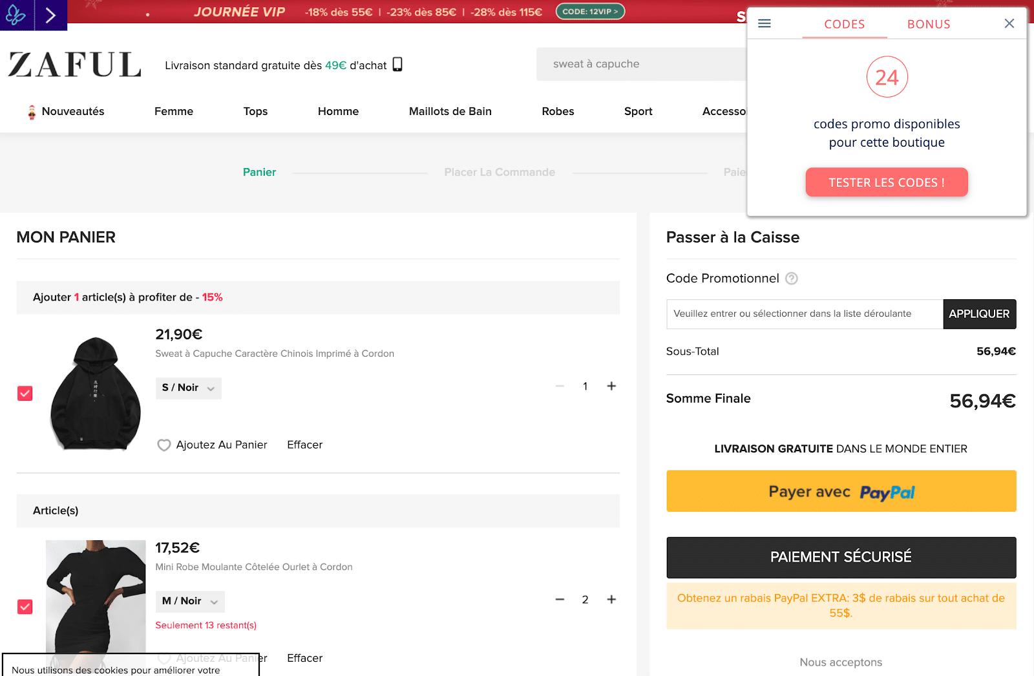Remove the hoodie with Effacer
1034x676 pixels.
click(x=304, y=445)
